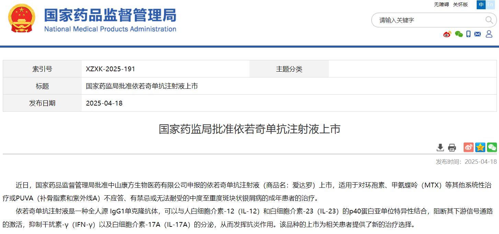Viewport: 499px width, 234px height.
Task: Favorite the article using the star icon
Action: (x=480, y=147)
